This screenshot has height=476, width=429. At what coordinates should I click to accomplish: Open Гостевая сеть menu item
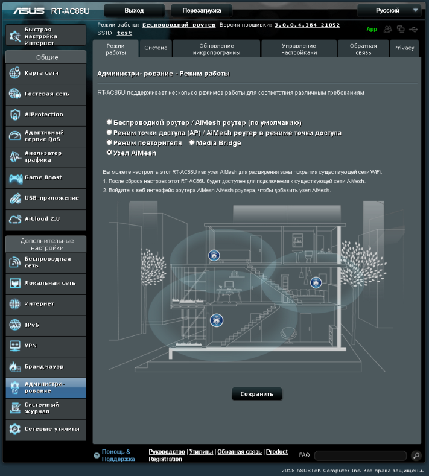click(46, 94)
